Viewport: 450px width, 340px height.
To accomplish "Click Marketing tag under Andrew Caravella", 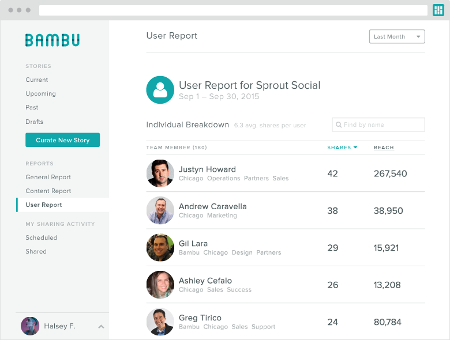I will 222,216.
